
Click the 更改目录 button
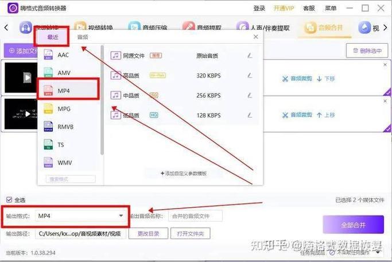point(148,233)
